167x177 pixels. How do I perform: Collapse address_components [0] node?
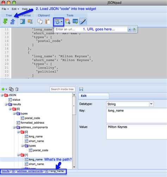pyautogui.click(x=18, y=132)
